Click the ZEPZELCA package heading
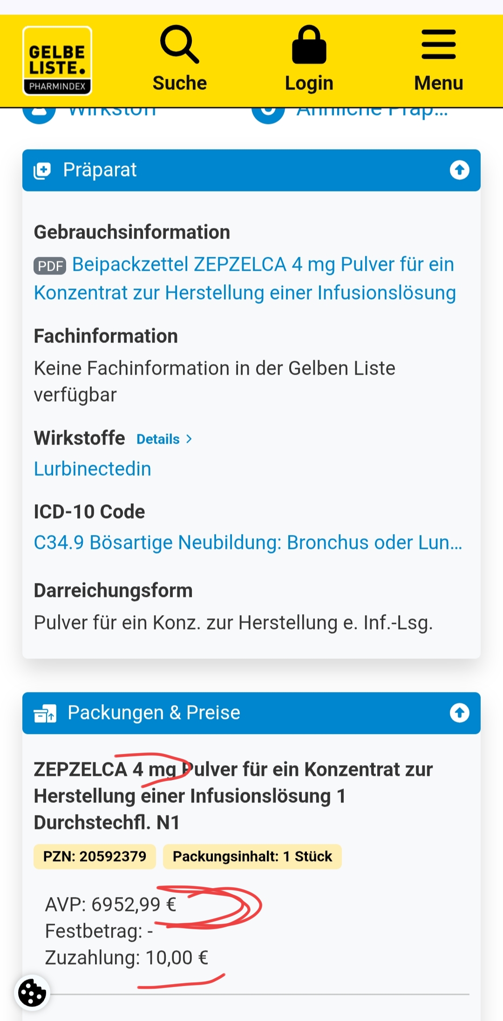Screen dimensions: 503x1021 click(x=233, y=796)
